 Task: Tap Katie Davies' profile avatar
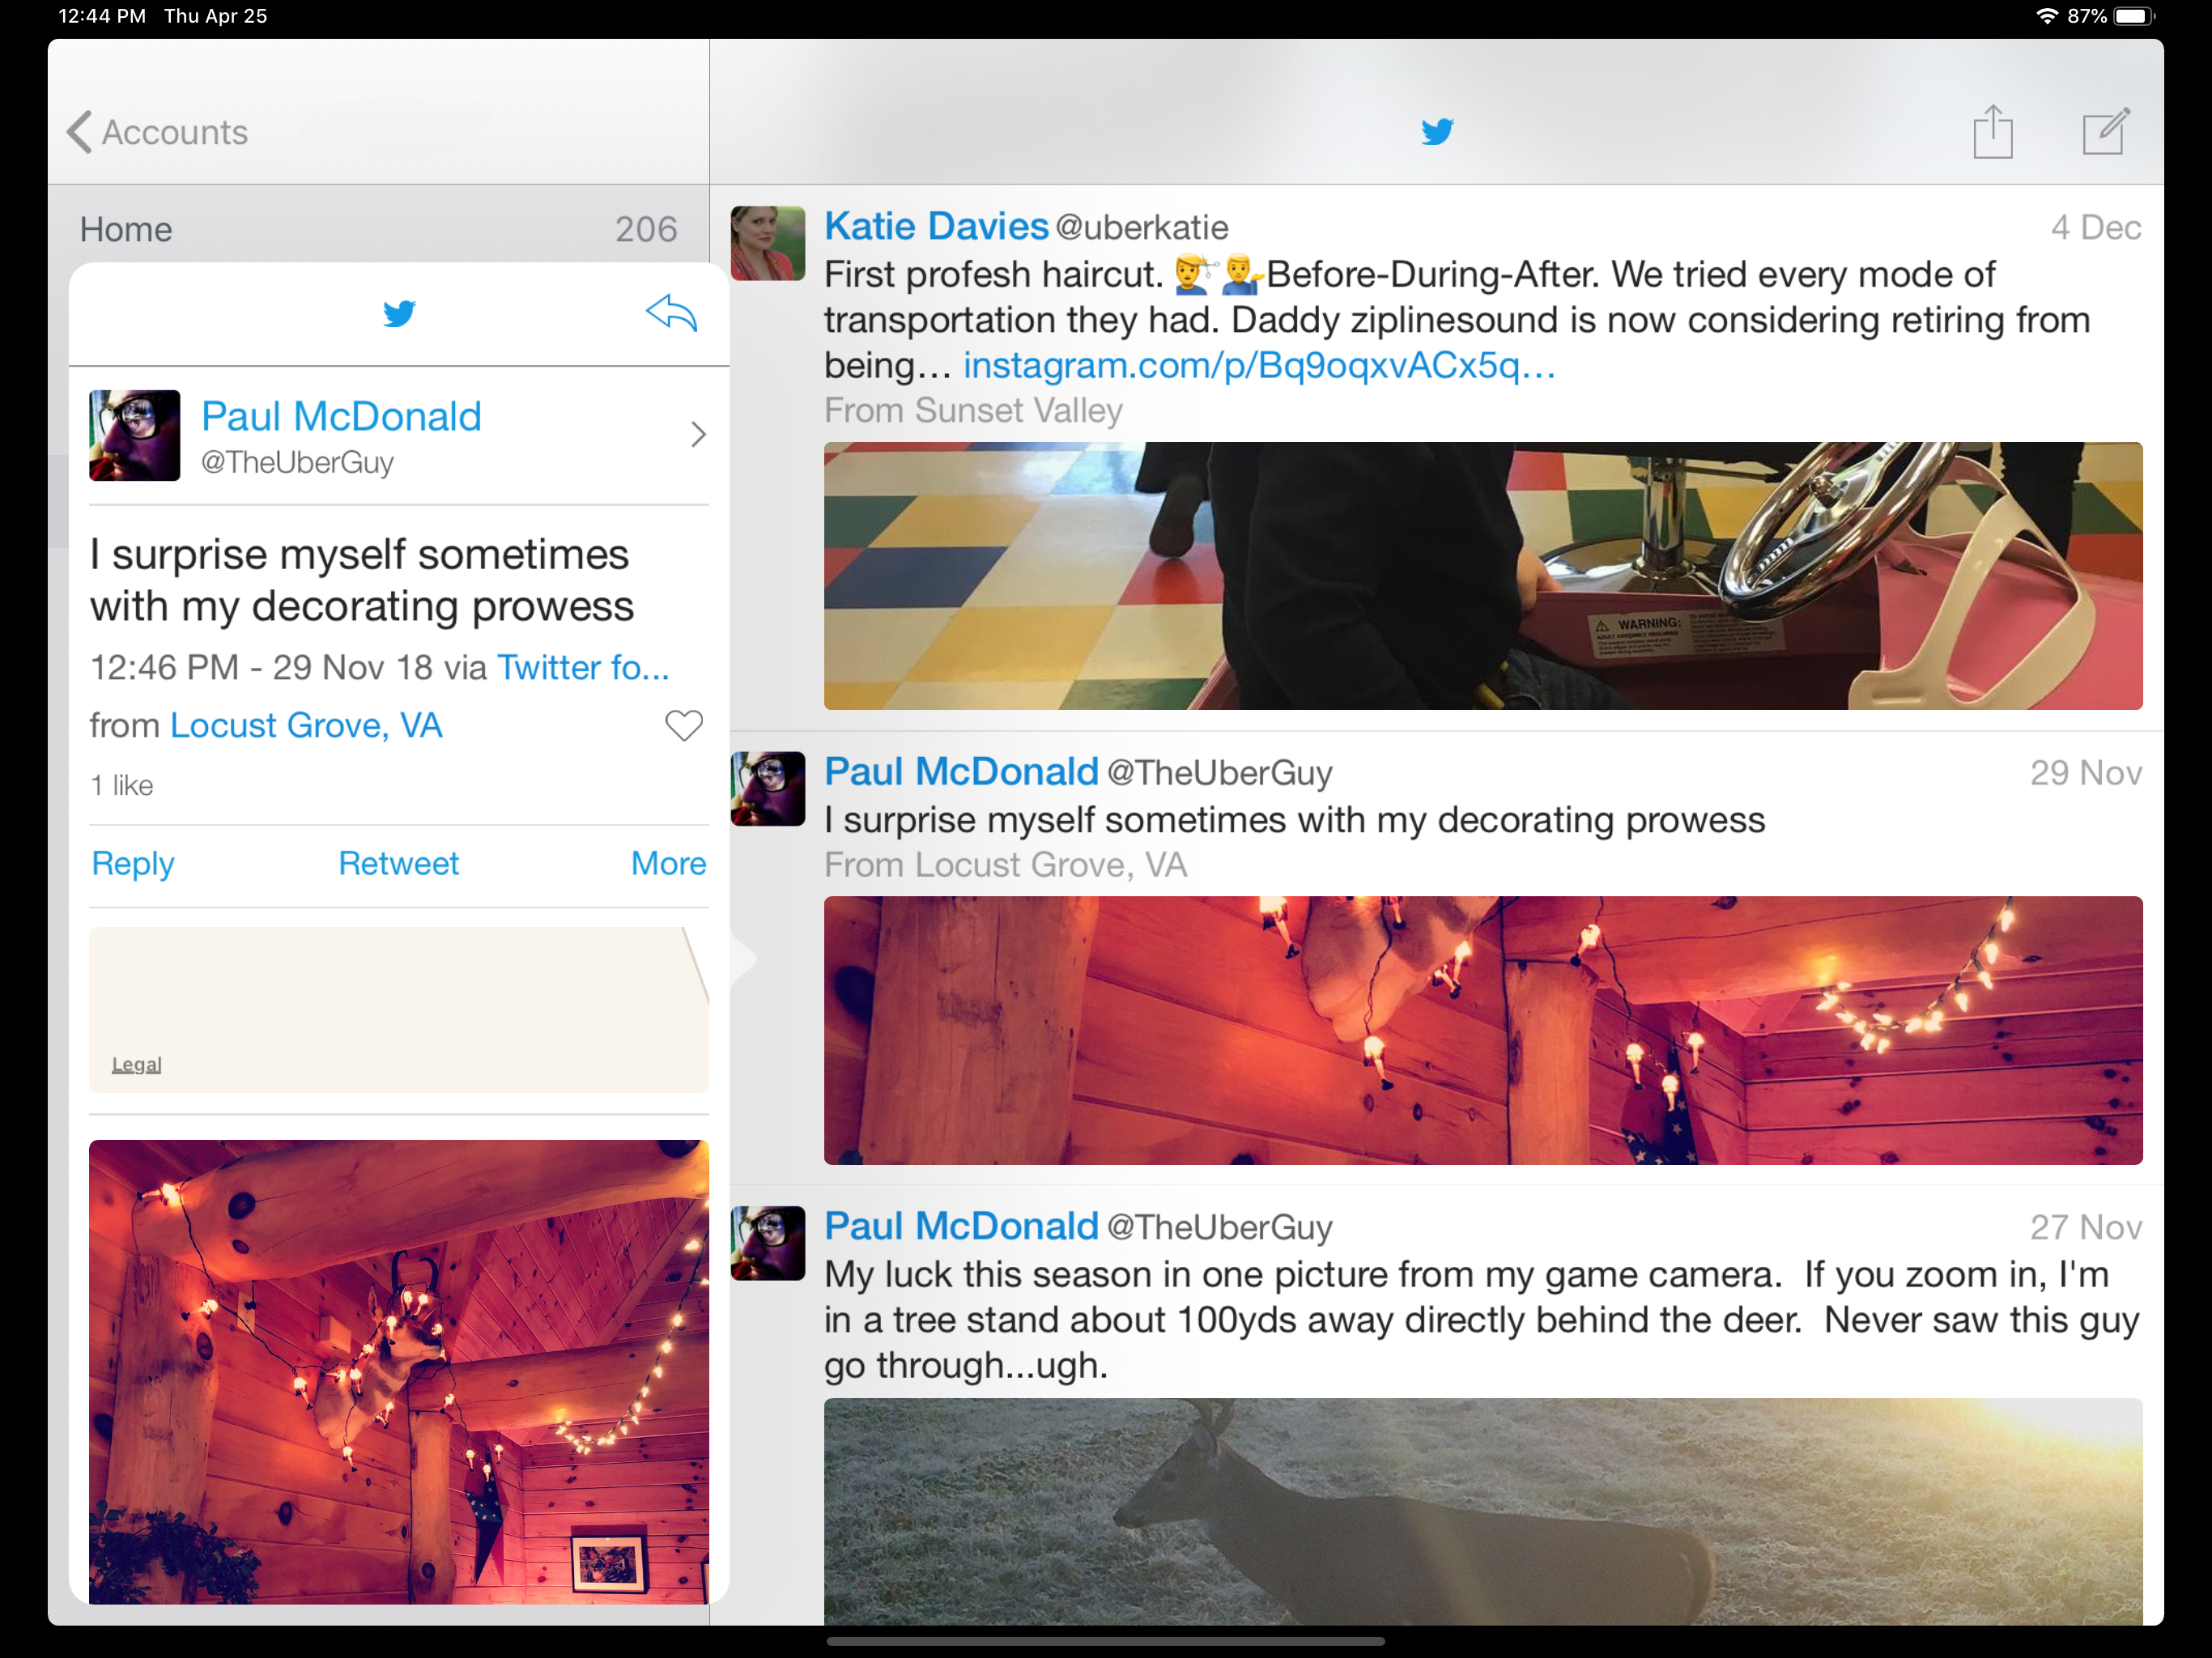click(x=767, y=243)
